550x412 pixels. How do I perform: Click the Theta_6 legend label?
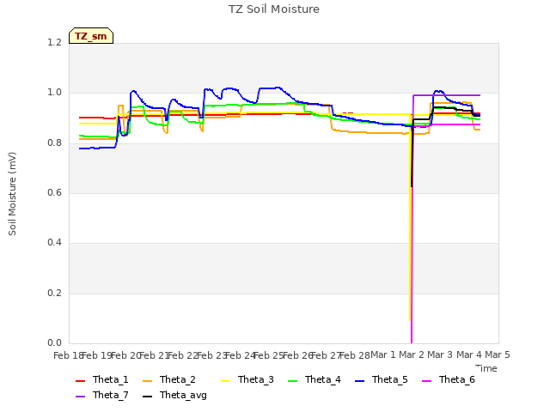coord(456,379)
